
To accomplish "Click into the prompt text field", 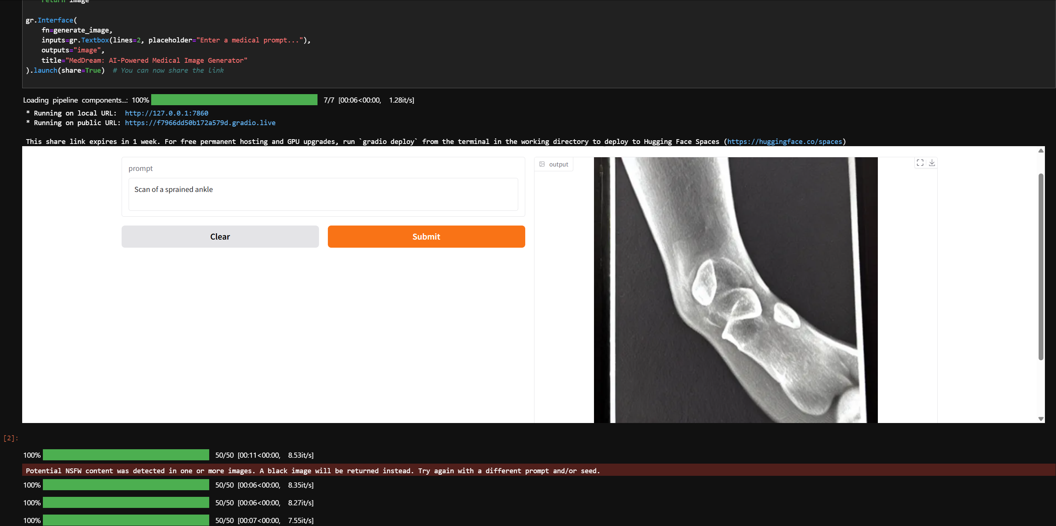I will pyautogui.click(x=323, y=194).
